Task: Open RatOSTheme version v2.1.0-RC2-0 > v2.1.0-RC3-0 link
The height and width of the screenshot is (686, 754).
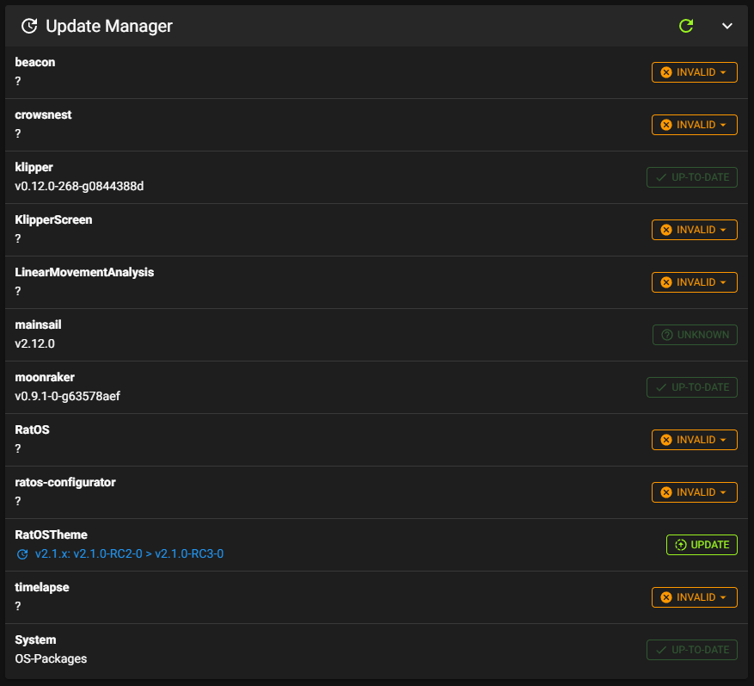Action: (x=129, y=553)
